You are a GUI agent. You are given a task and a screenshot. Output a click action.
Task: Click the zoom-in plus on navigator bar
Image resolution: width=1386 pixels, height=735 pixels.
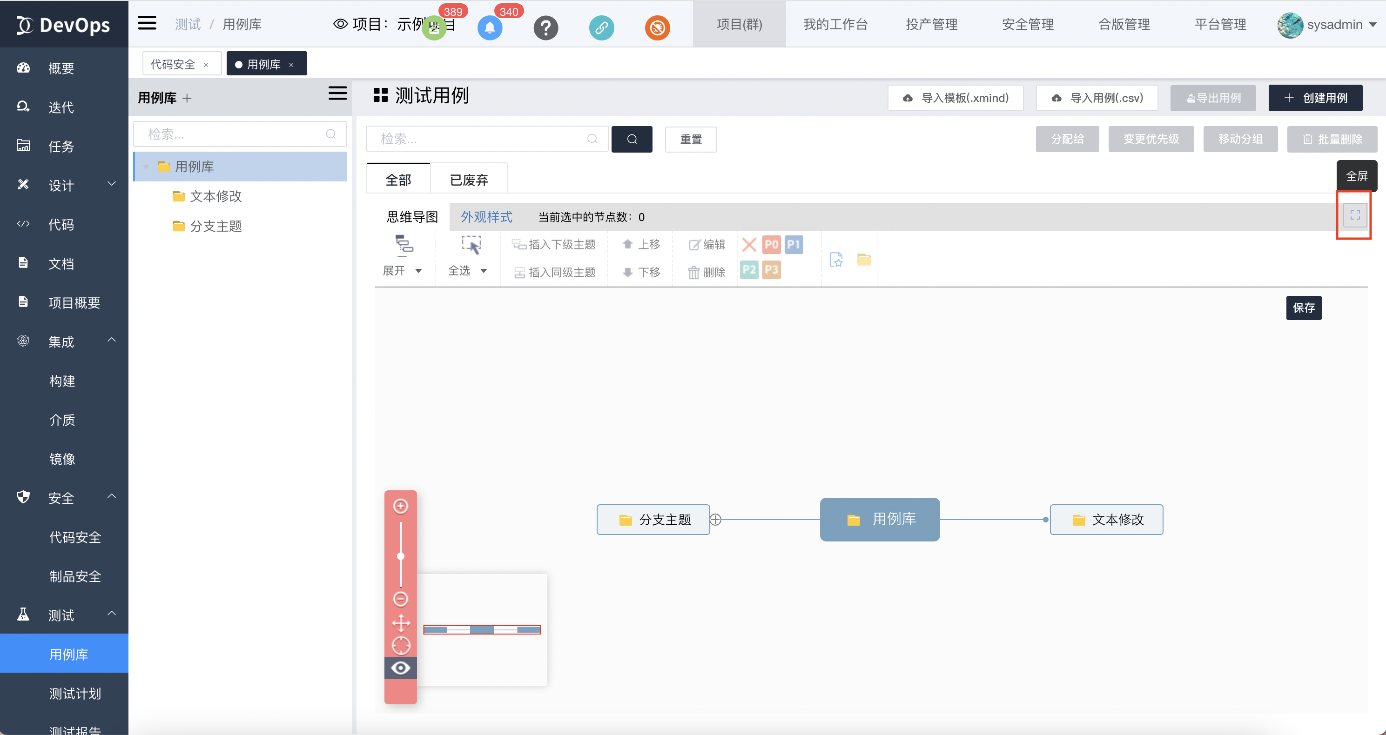click(x=400, y=506)
